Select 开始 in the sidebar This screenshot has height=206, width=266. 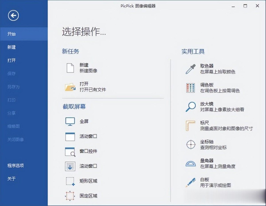point(24,34)
